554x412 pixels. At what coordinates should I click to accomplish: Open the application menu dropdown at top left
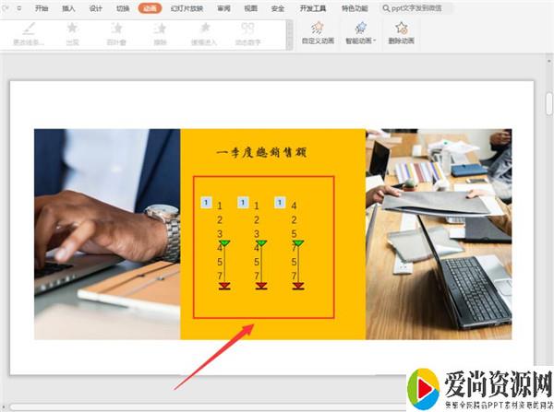click(14, 8)
